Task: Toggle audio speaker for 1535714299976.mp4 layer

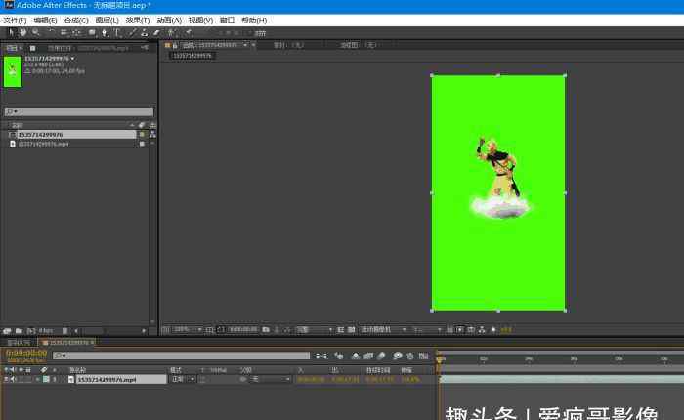Action: click(x=13, y=379)
